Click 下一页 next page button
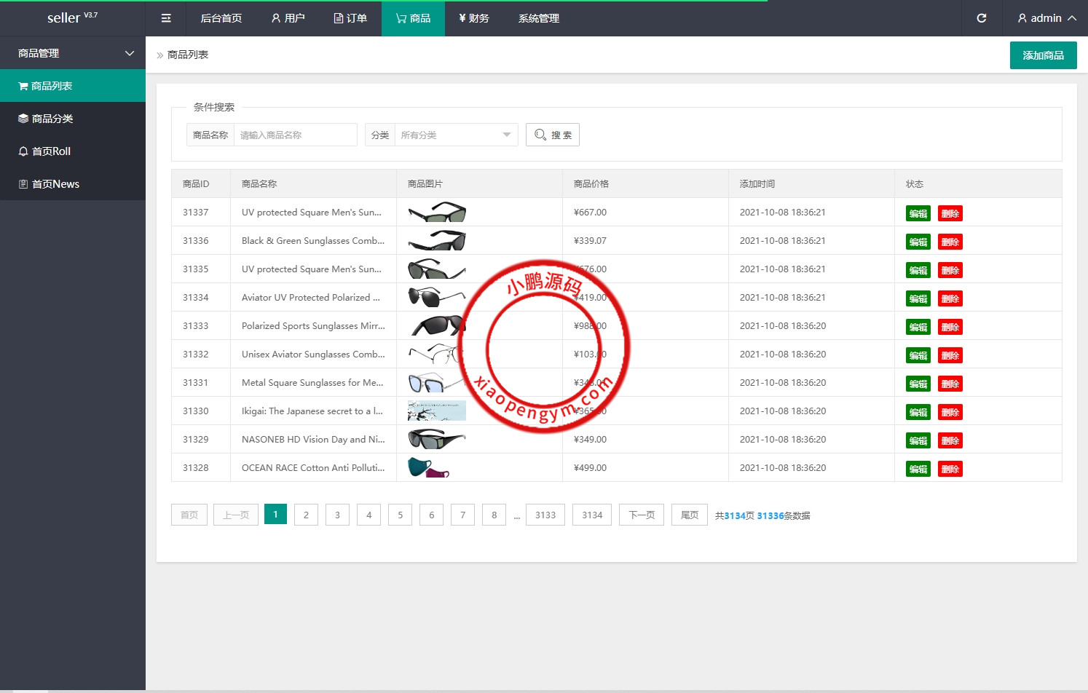 point(641,515)
